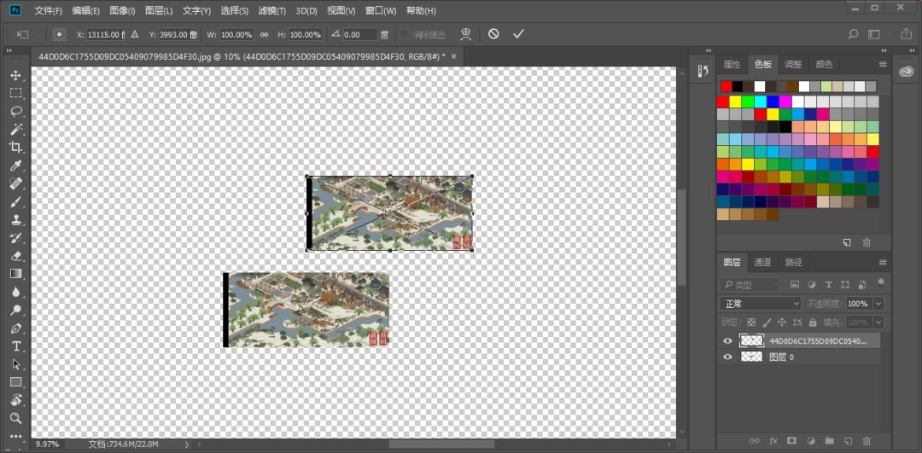The height and width of the screenshot is (453, 922).
Task: Select the Move tool
Action: tap(16, 75)
